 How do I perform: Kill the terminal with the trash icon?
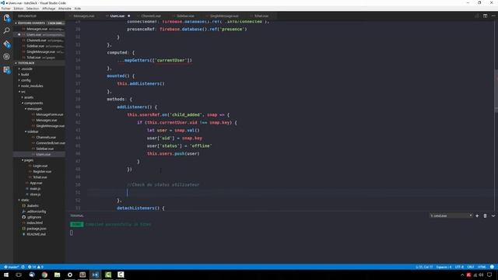coord(485,216)
